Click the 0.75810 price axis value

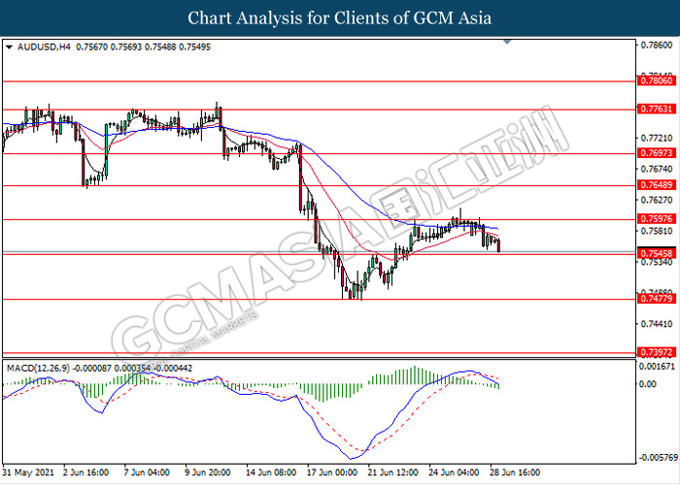point(657,231)
